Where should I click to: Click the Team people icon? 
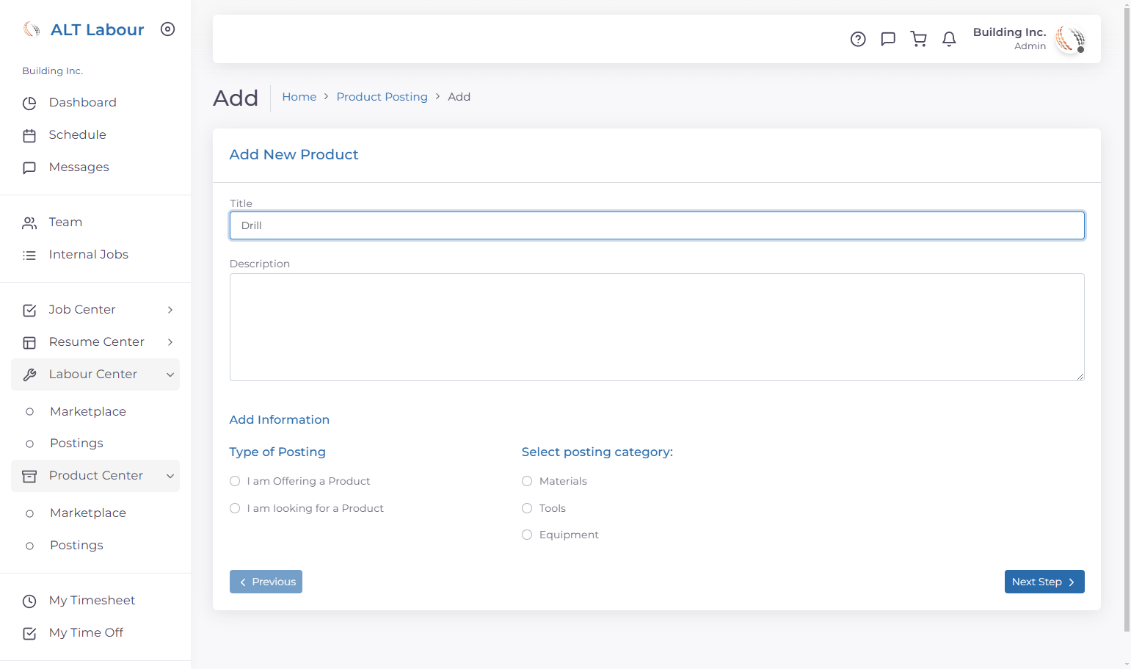tap(29, 223)
